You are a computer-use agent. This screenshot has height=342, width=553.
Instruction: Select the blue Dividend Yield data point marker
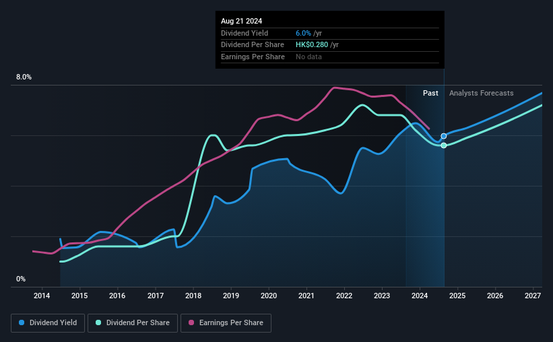(444, 136)
